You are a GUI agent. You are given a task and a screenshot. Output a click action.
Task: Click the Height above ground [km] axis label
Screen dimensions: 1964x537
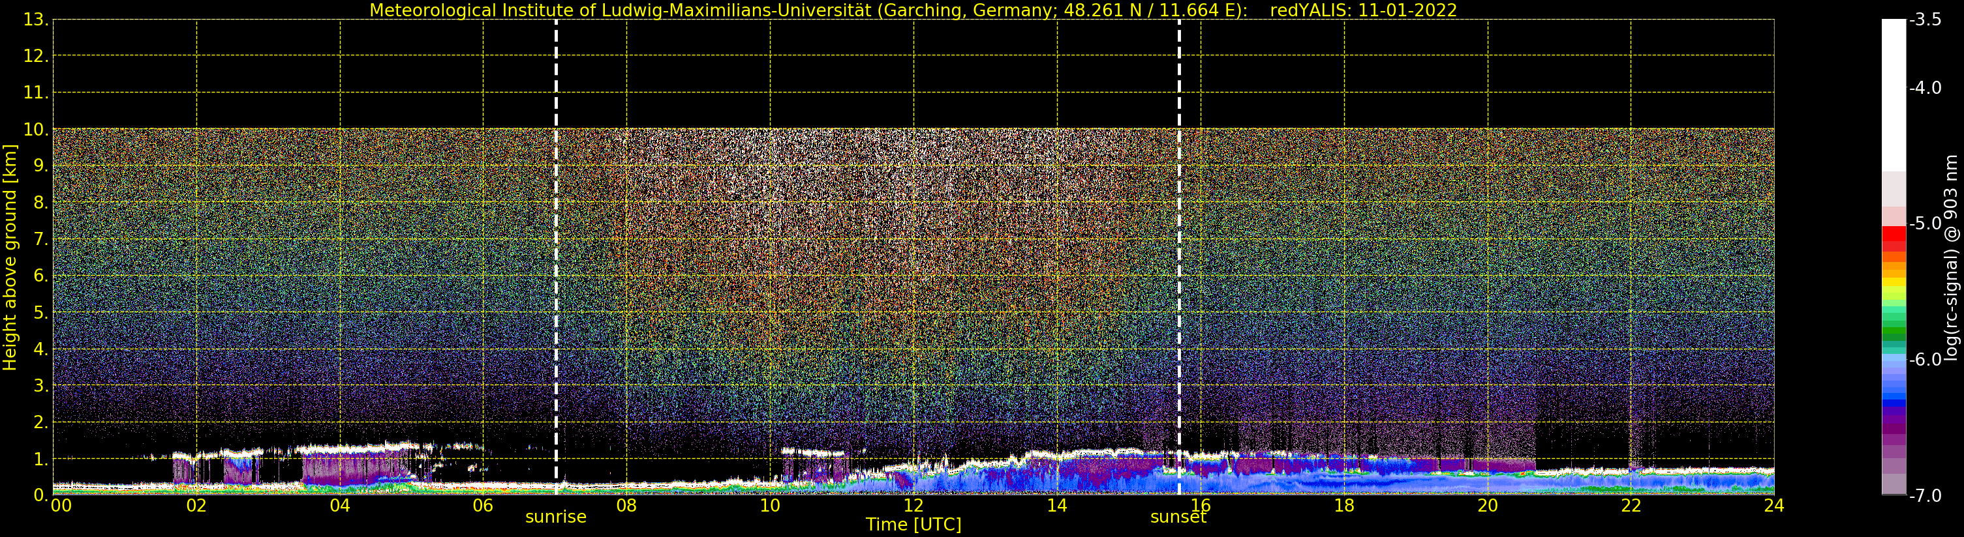coord(10,257)
